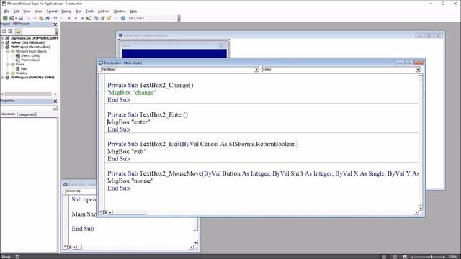Open the Insert object dropdown arrow in toolbar
Image resolution: width=461 pixels, height=259 pixels.
point(16,18)
